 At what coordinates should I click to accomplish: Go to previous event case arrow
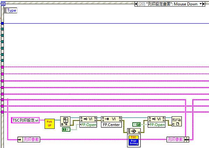click(x=136, y=4)
